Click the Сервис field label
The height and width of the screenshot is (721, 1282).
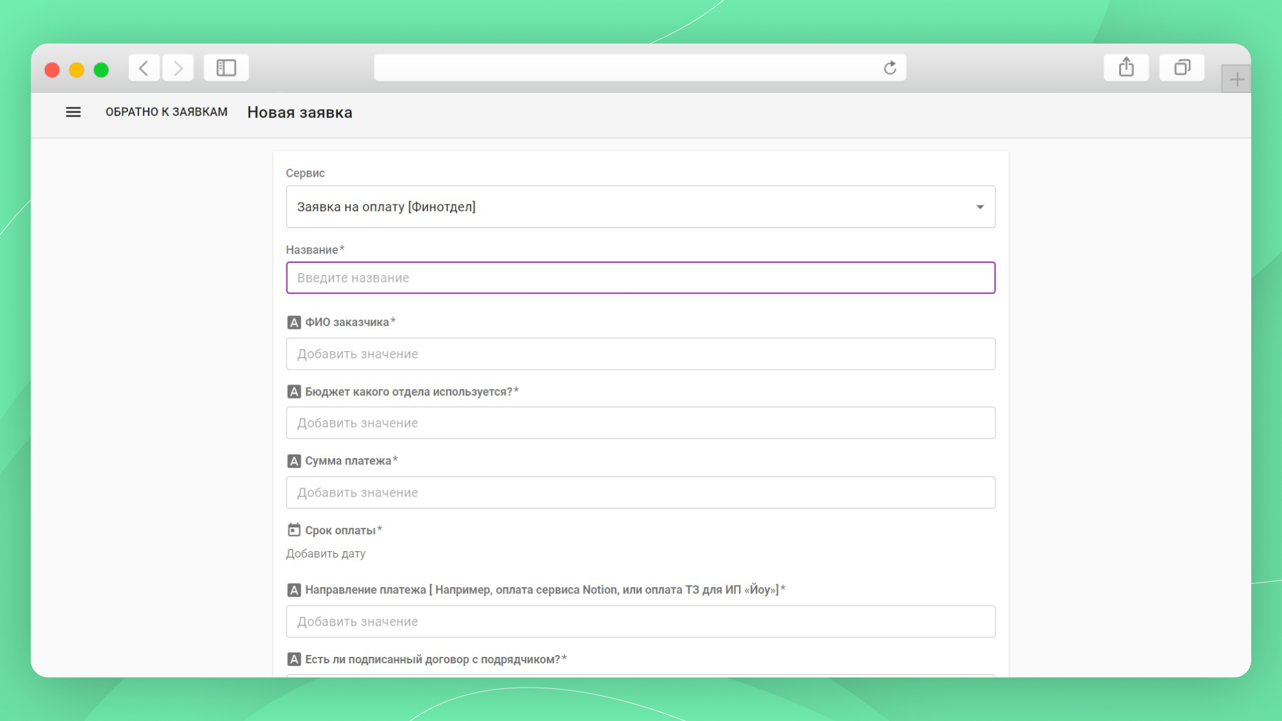305,173
